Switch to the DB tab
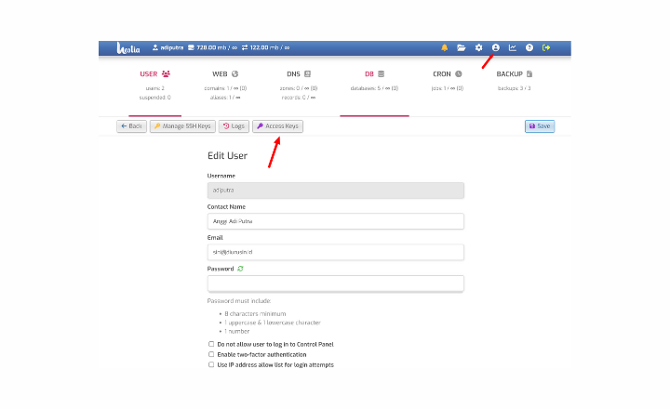670x409 pixels. pos(374,86)
